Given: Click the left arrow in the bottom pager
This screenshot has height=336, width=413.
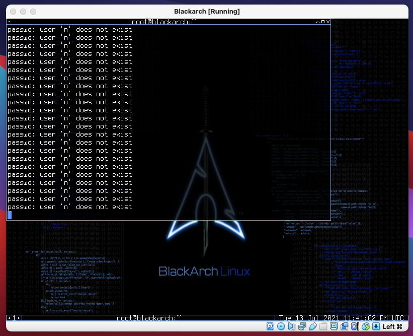Looking at the screenshot, I should [x=9, y=318].
